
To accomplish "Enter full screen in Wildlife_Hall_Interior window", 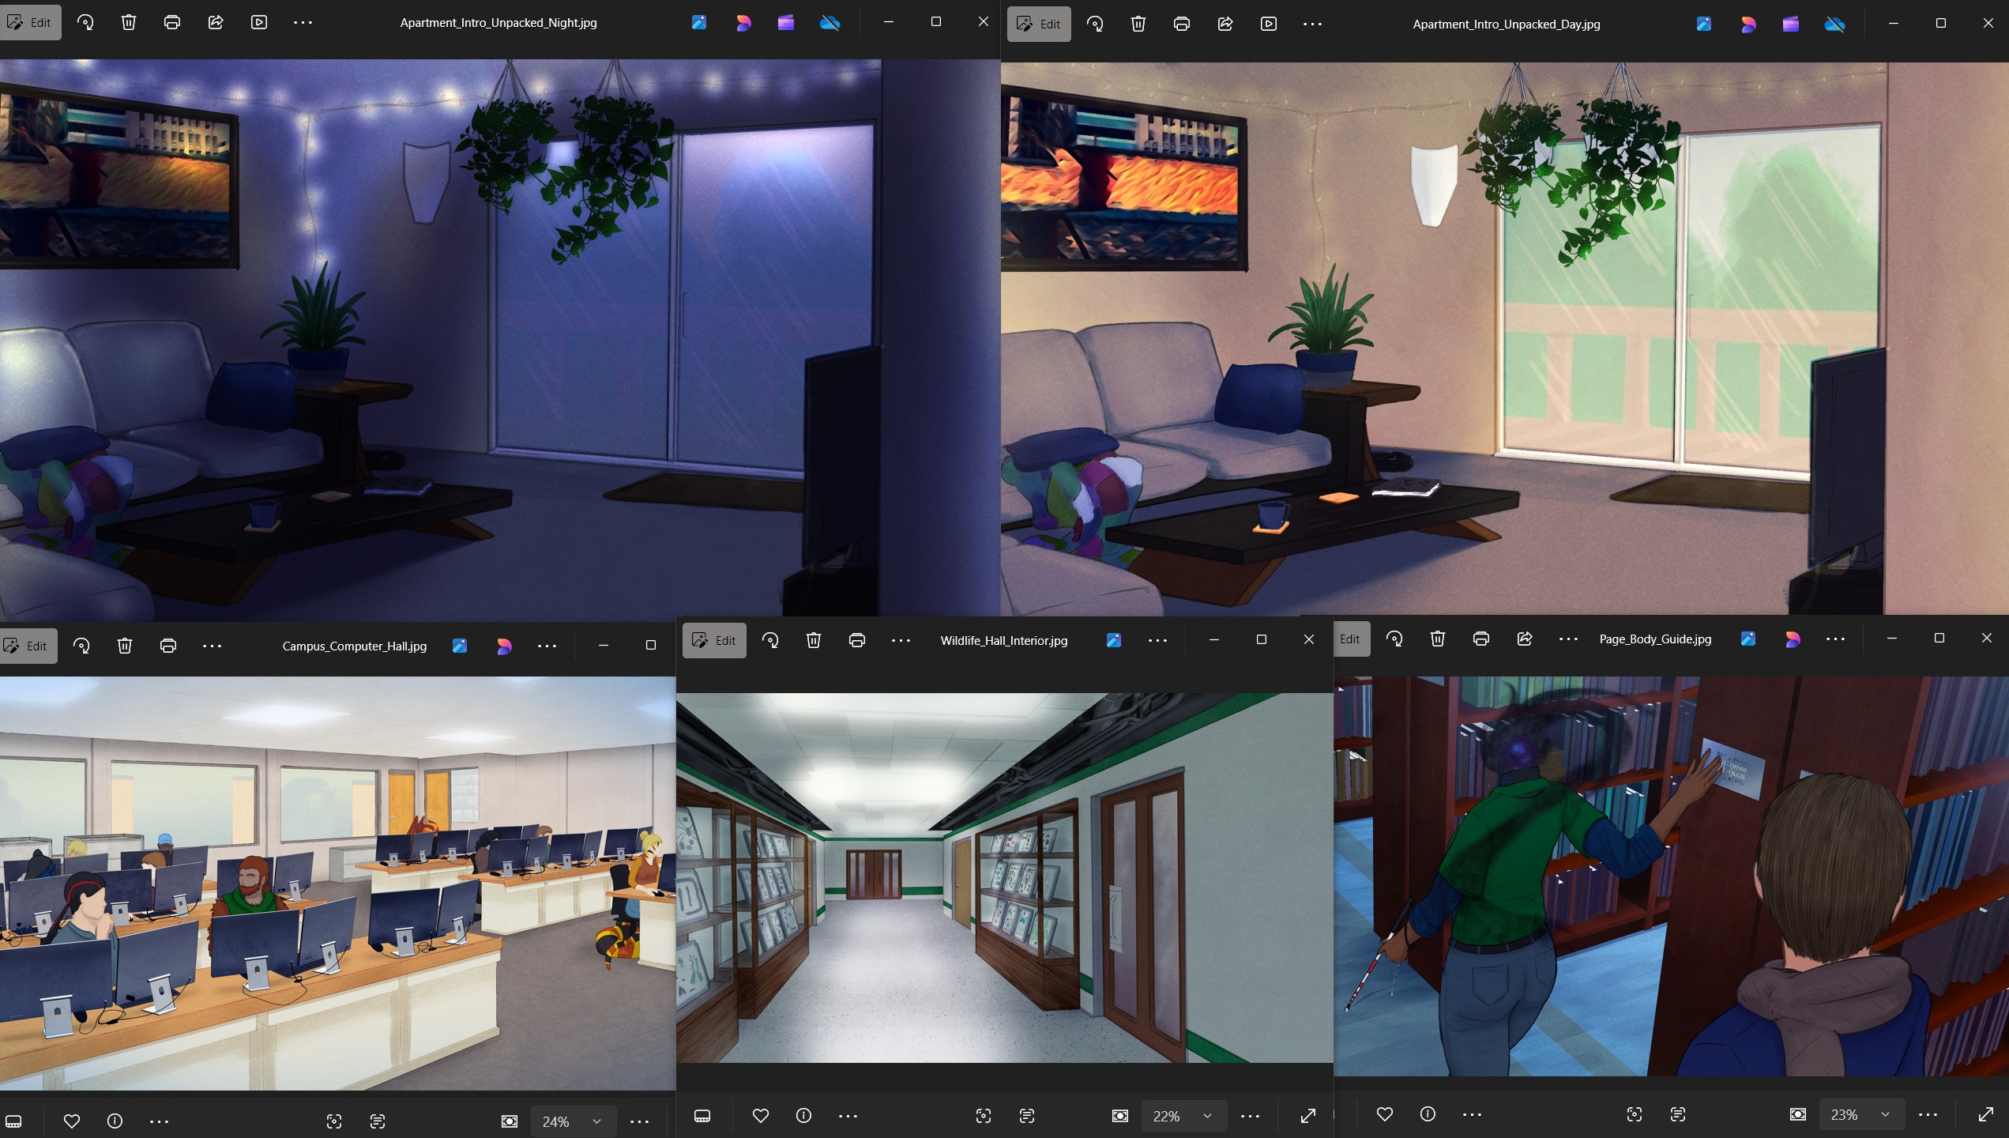I will (1308, 1116).
